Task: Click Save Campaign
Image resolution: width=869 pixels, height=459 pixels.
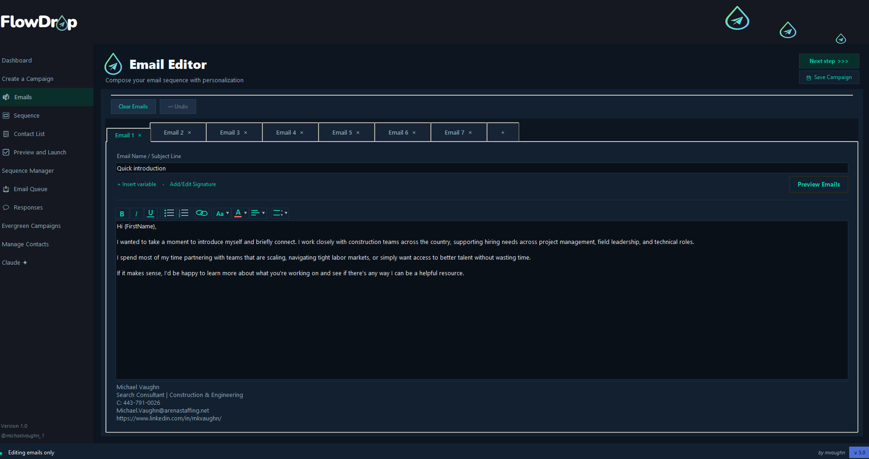Action: (829, 77)
